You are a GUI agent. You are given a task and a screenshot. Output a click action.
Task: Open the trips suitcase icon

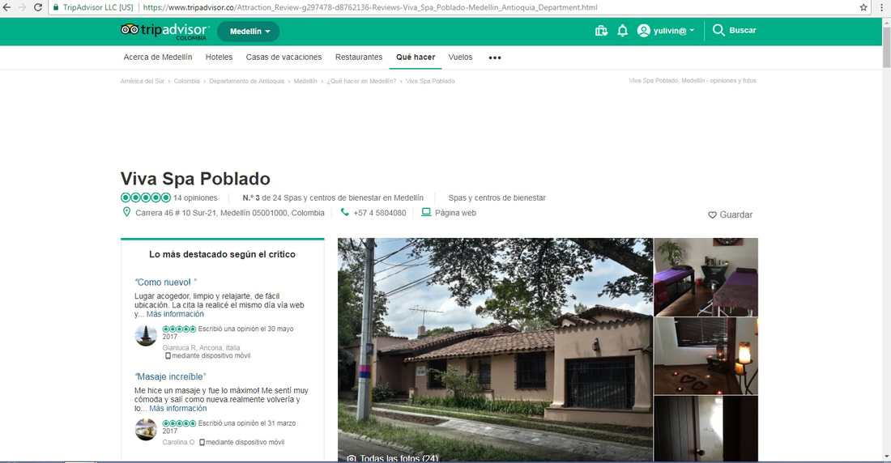[601, 31]
